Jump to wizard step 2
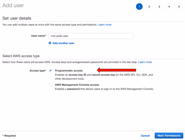This screenshot has height=140, width=185. coord(149,7)
